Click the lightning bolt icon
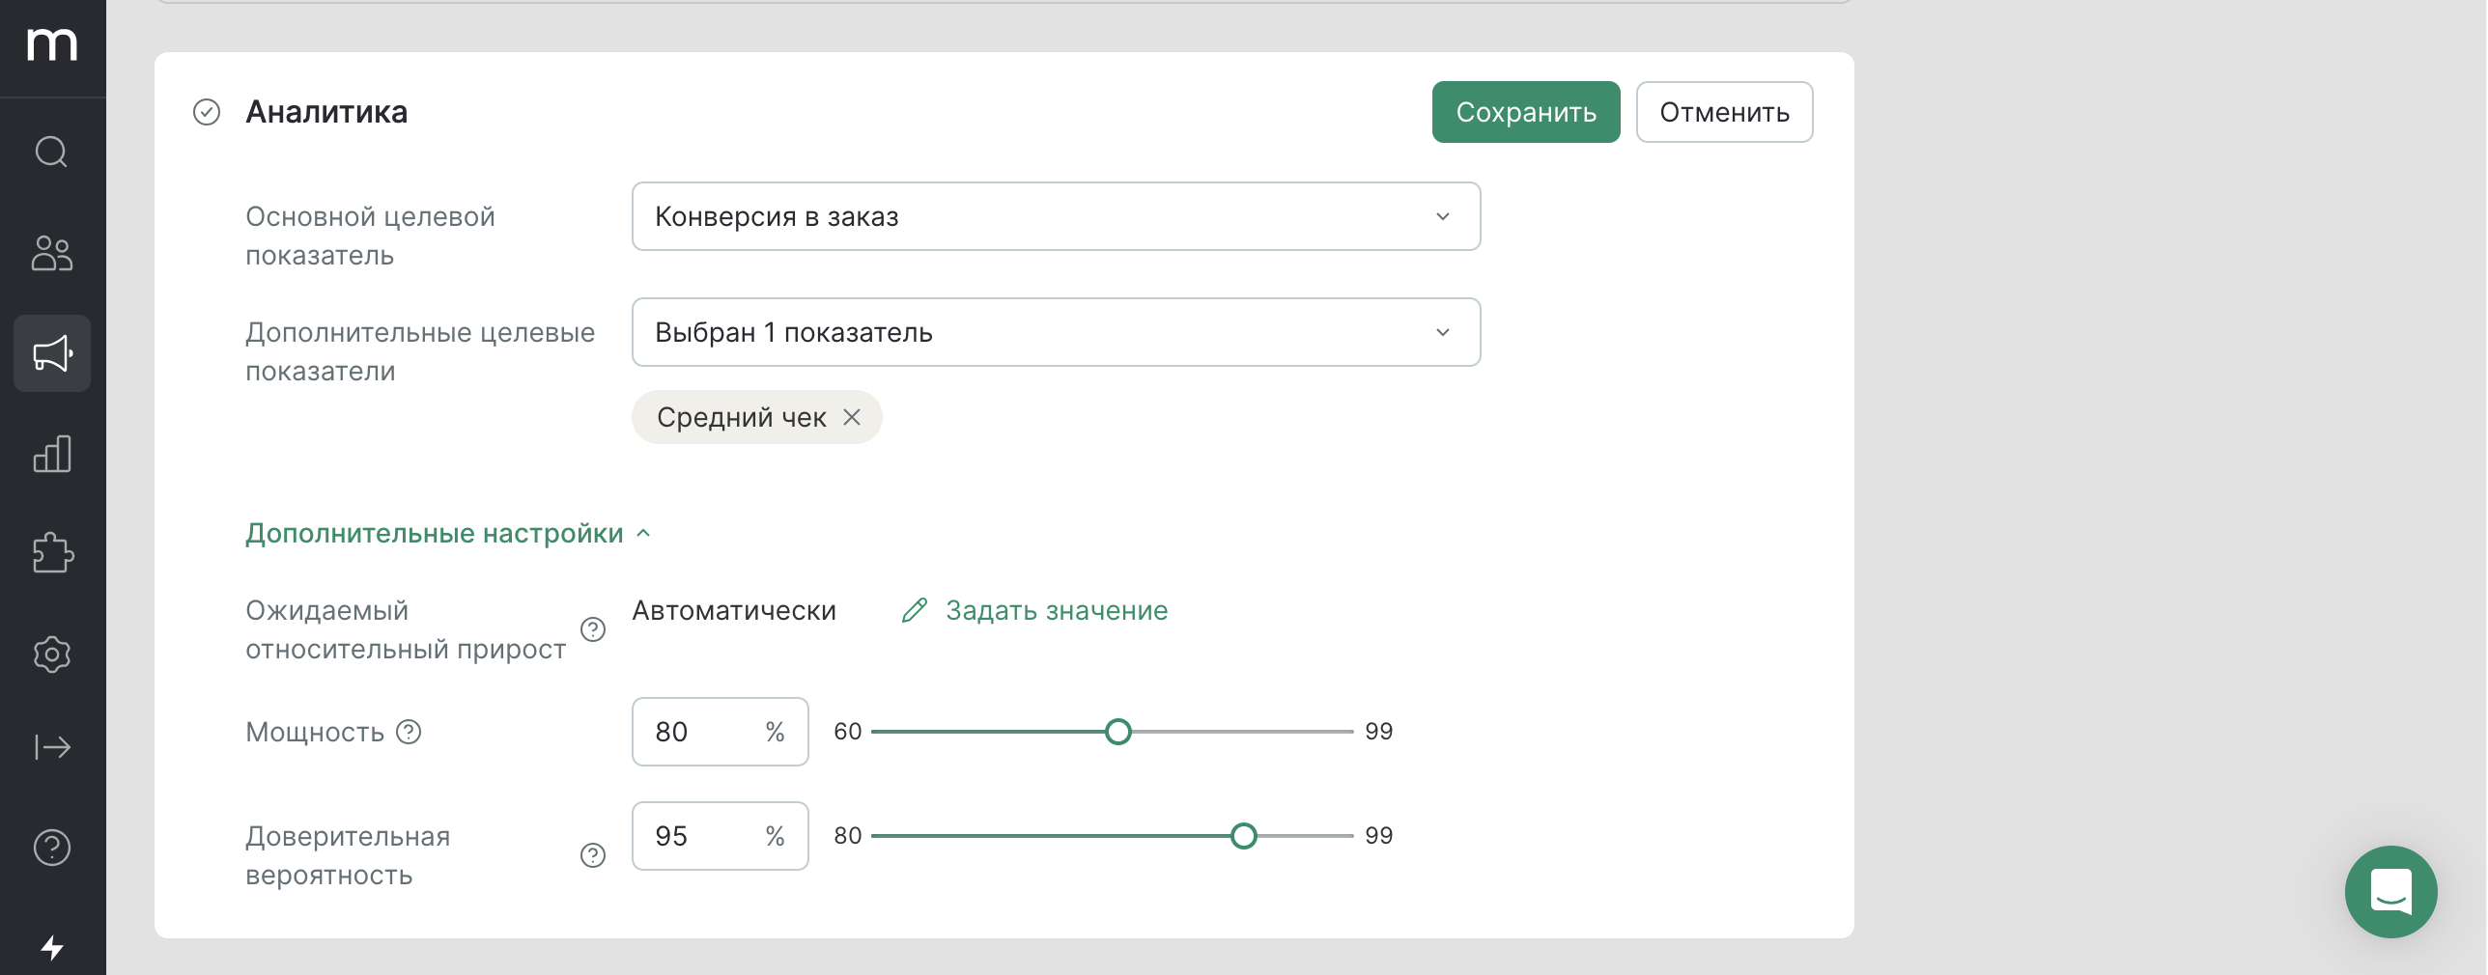The height and width of the screenshot is (975, 2488). tap(52, 948)
